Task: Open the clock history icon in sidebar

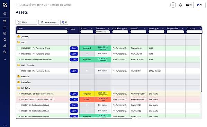Action: pos(5,52)
